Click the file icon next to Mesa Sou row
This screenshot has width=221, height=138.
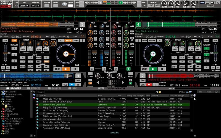coord(38,99)
